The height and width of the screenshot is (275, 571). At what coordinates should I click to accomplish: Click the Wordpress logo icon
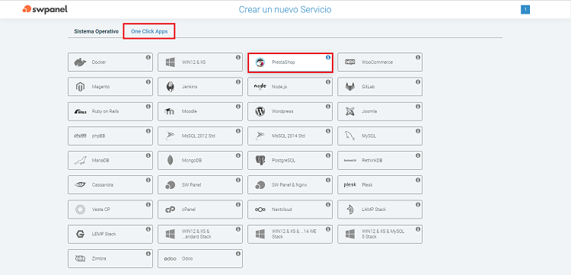click(260, 111)
